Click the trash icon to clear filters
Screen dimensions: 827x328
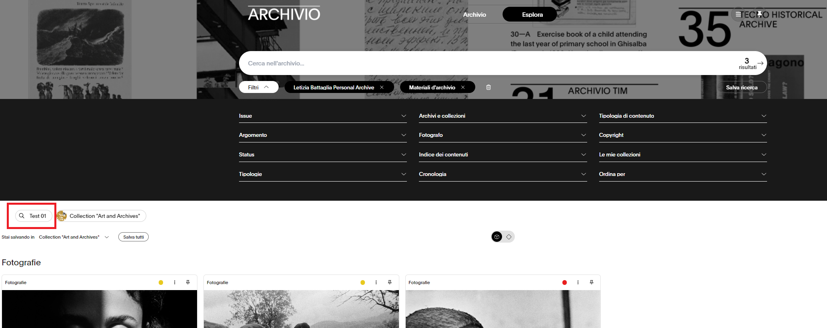pyautogui.click(x=488, y=87)
